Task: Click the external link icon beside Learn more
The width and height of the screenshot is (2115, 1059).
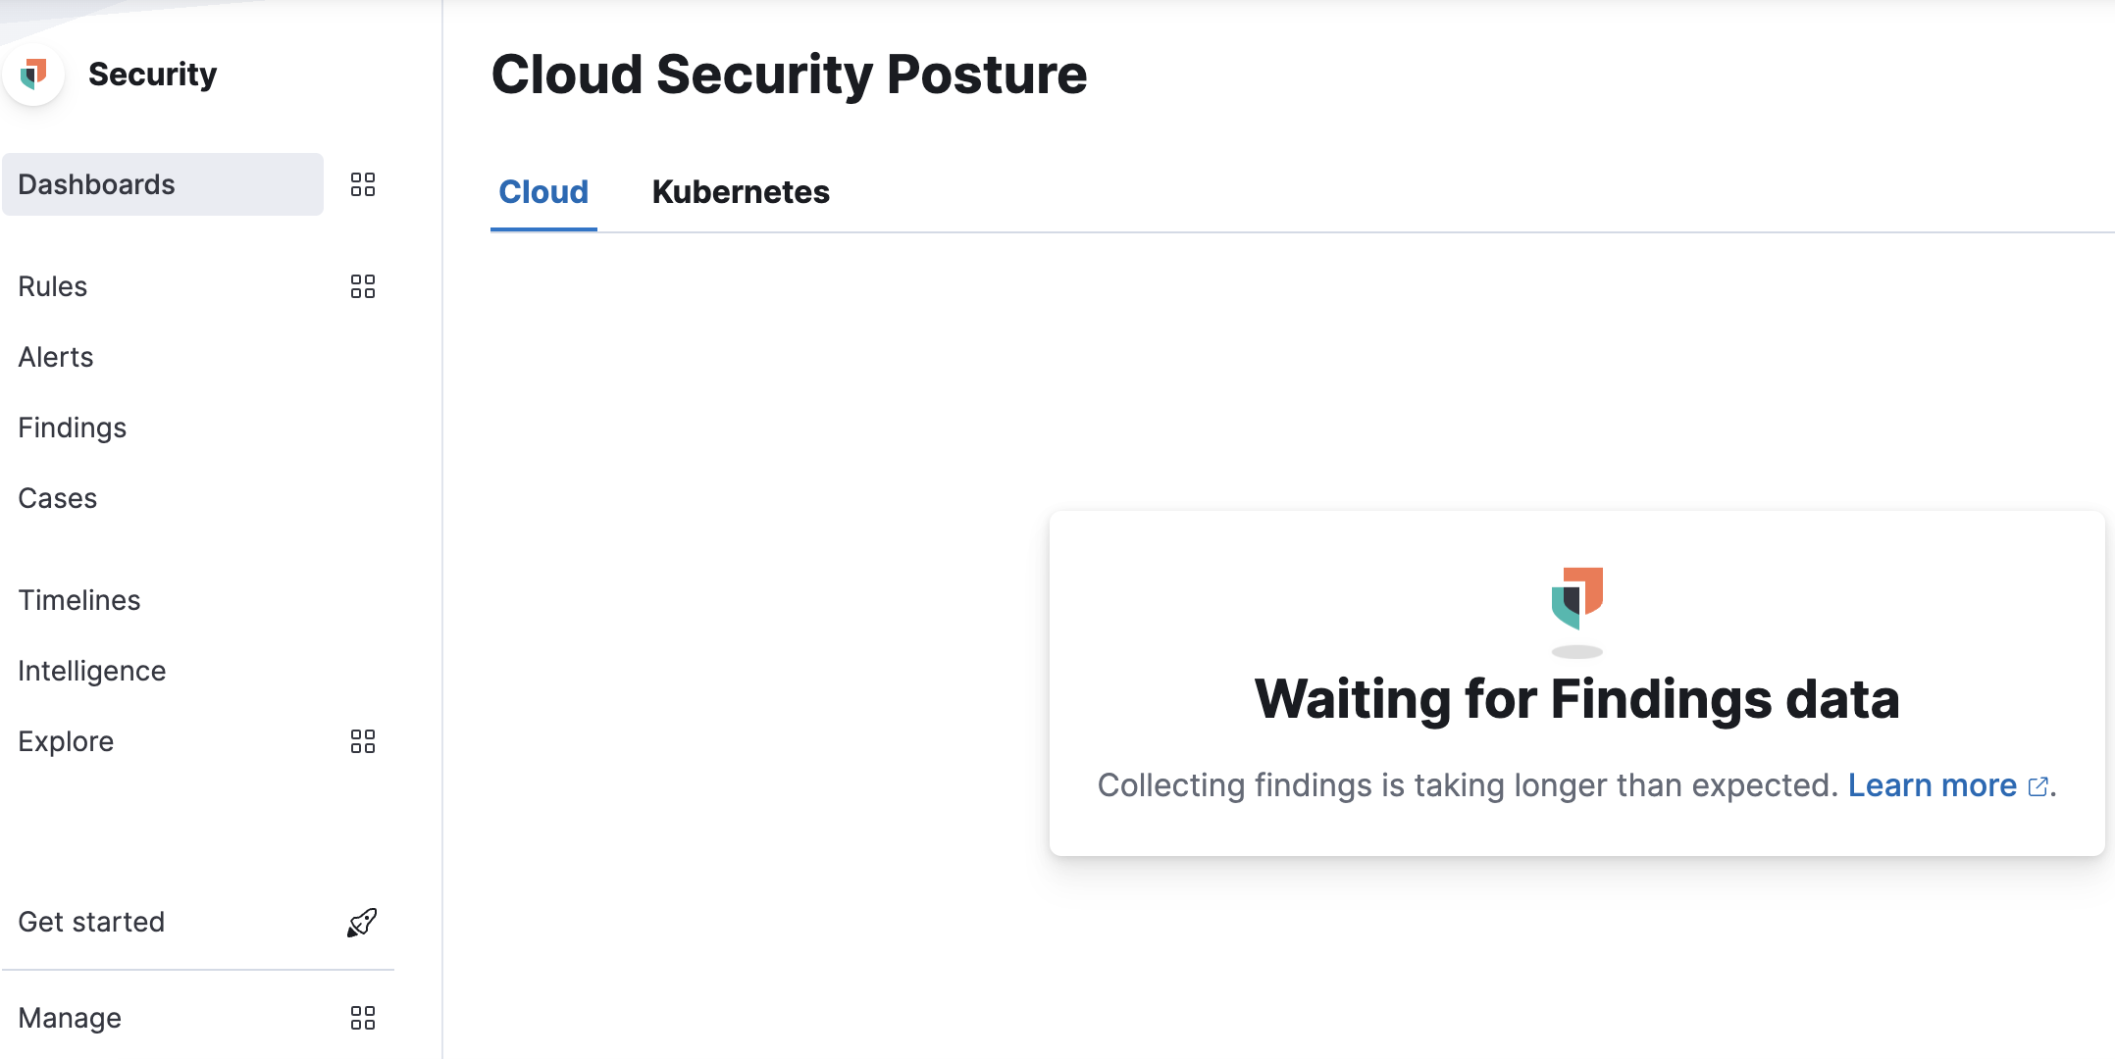Action: (2038, 786)
